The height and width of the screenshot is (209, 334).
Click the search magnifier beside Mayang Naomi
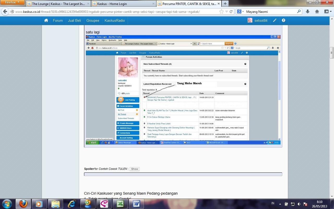pos(299,11)
